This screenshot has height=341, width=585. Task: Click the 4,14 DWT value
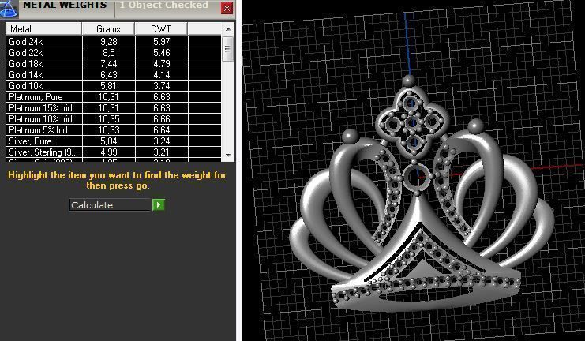(162, 75)
